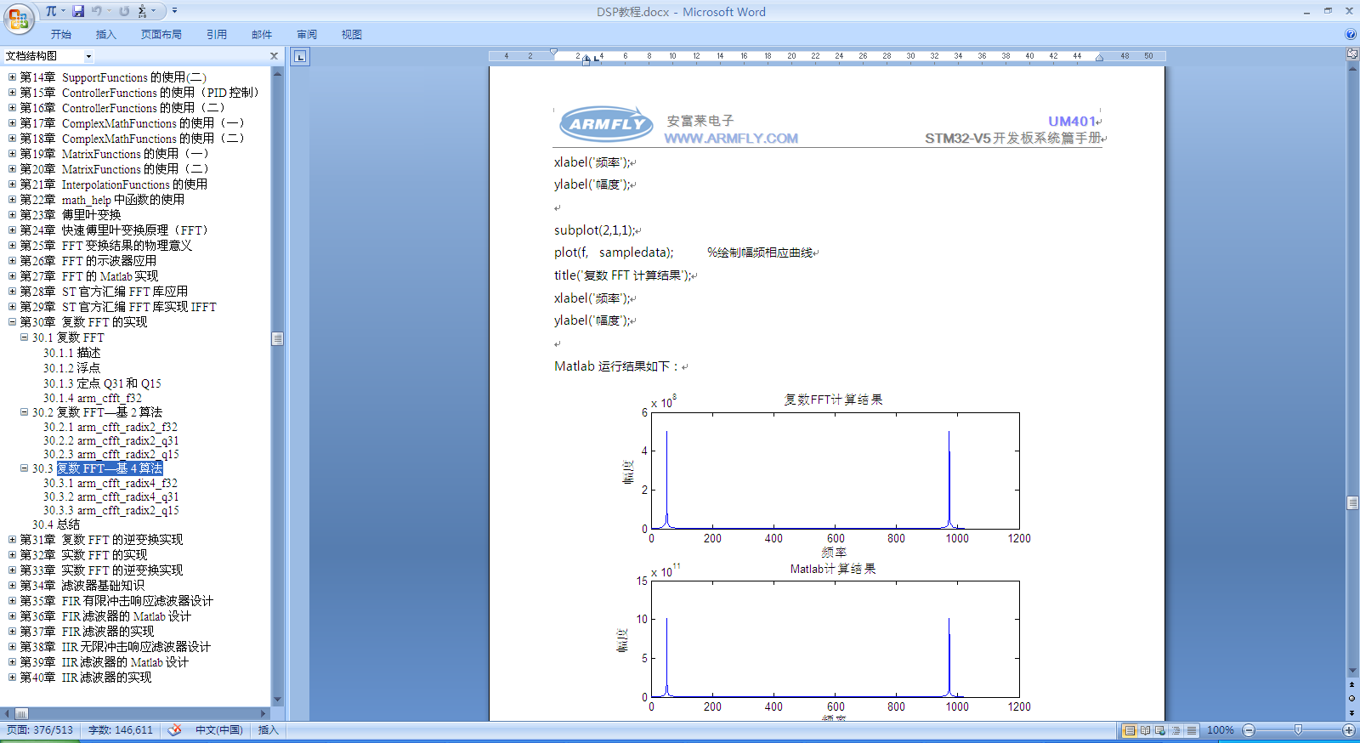This screenshot has height=743, width=1360.
Task: Click the WWW.ARMFLY.COM header link
Action: [x=731, y=139]
